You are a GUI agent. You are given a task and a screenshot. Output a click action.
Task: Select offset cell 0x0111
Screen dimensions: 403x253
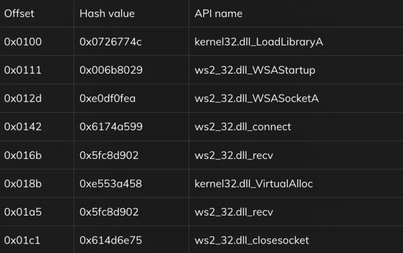(23, 70)
